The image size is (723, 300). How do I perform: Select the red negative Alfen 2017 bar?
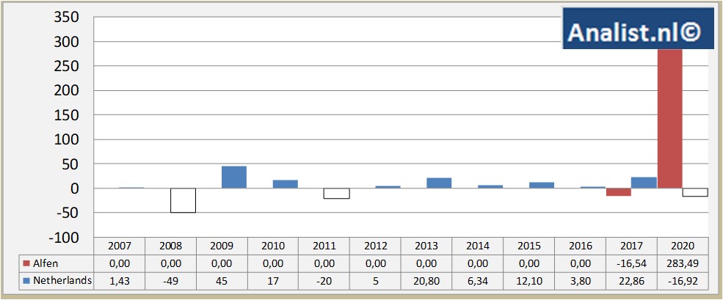pyautogui.click(x=618, y=192)
